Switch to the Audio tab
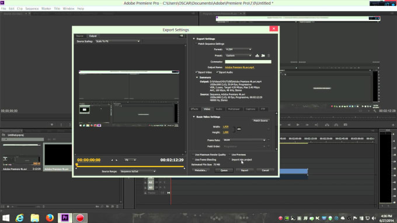 click(219, 109)
